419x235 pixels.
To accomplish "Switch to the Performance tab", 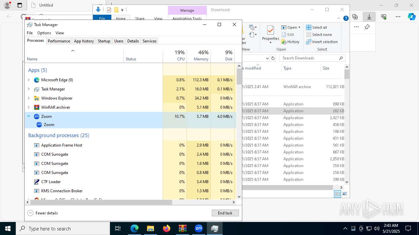I will [59, 41].
